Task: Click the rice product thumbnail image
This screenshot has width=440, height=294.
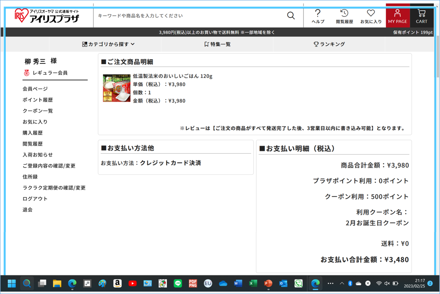Action: 116,88
